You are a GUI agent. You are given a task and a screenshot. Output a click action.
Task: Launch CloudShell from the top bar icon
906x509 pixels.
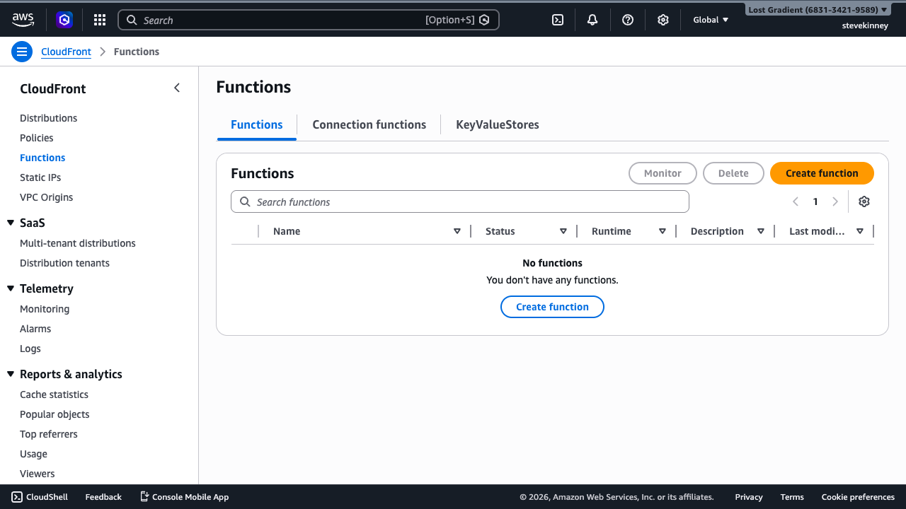[558, 20]
